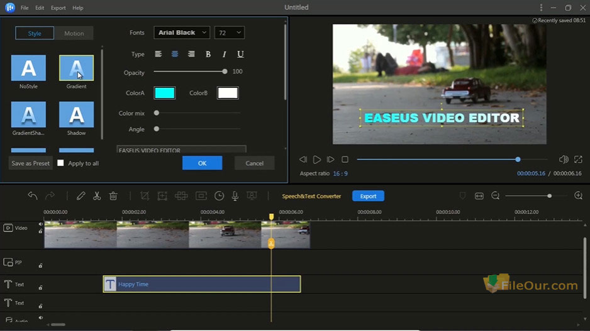
Task: Switch to the Style tab
Action: point(35,33)
